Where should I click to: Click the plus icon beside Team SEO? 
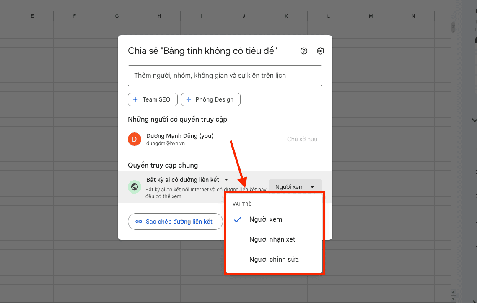[135, 99]
